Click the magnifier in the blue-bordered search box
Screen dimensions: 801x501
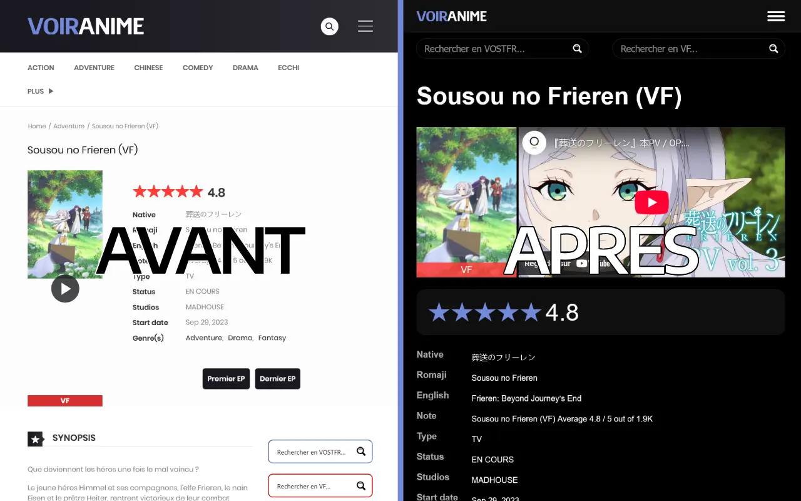(x=361, y=452)
